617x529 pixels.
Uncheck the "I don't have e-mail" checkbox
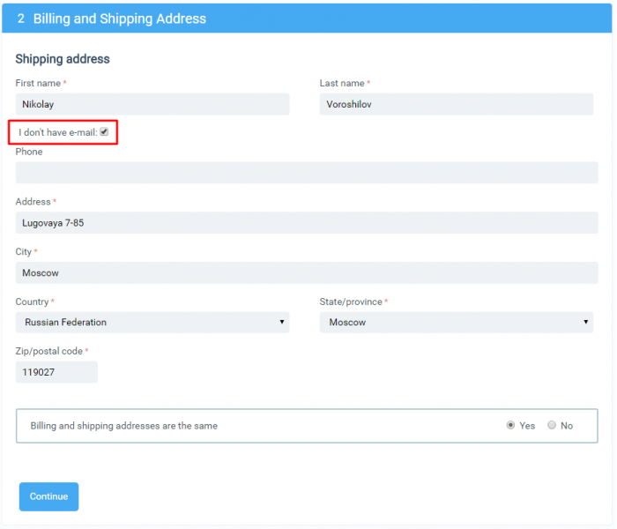[104, 132]
